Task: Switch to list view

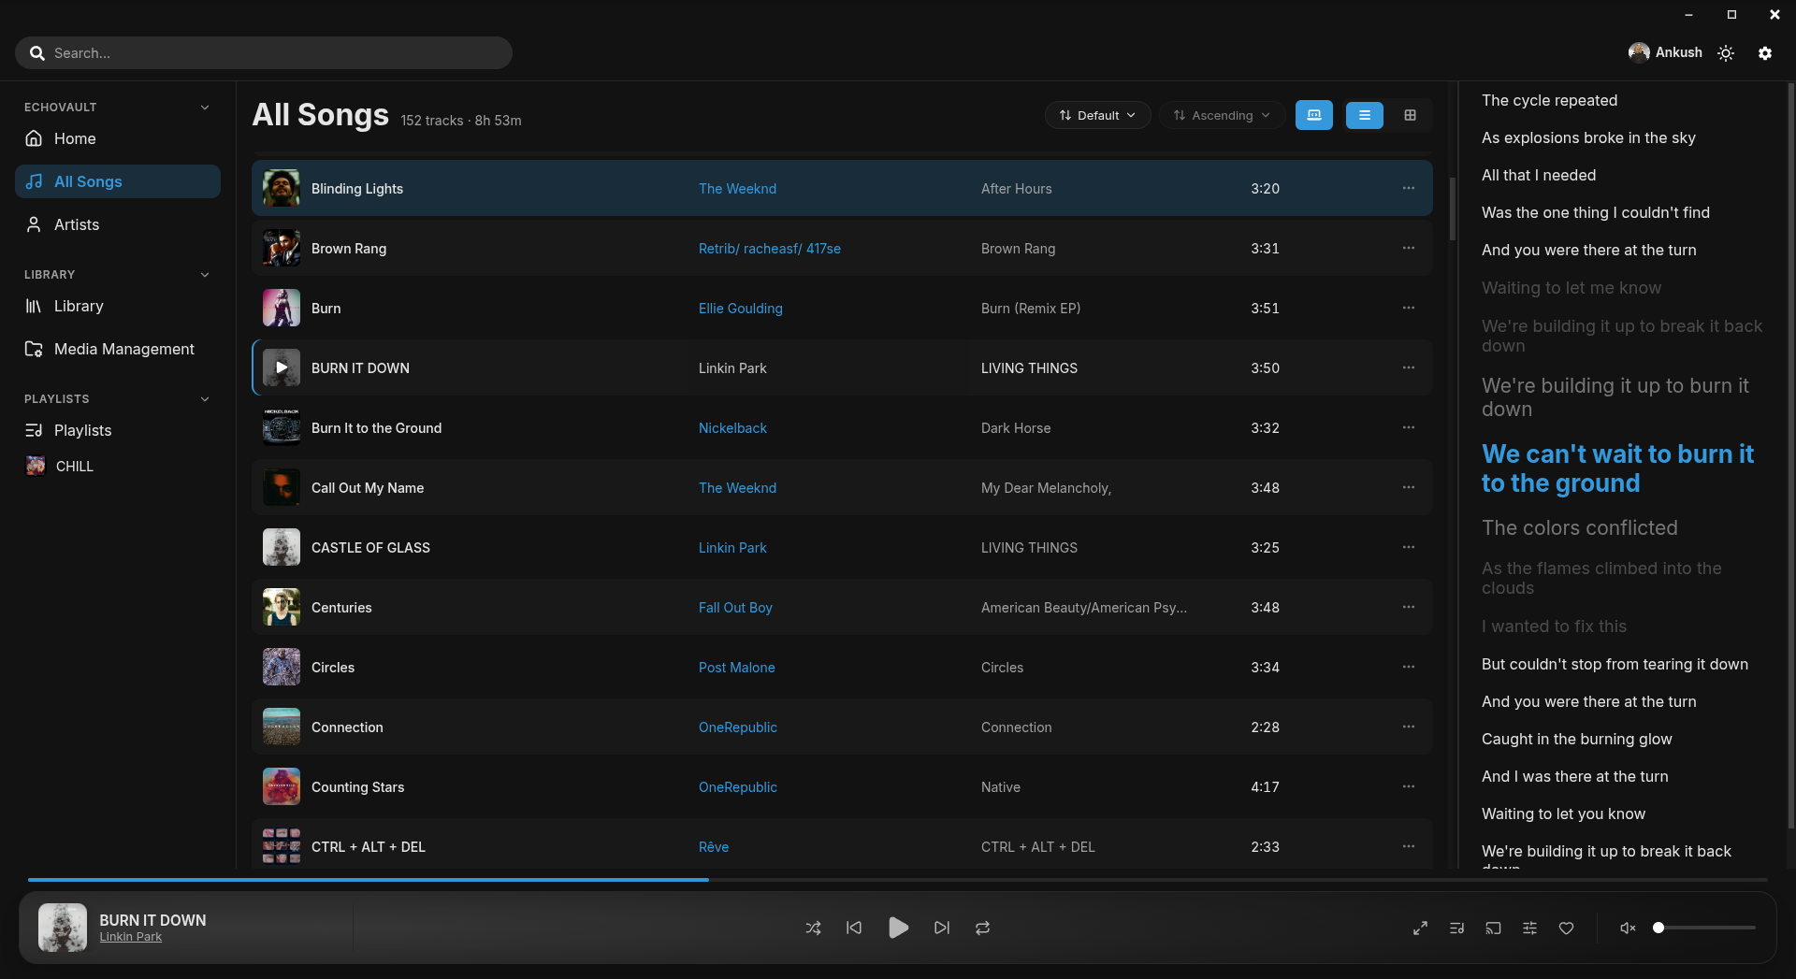Action: tap(1365, 115)
